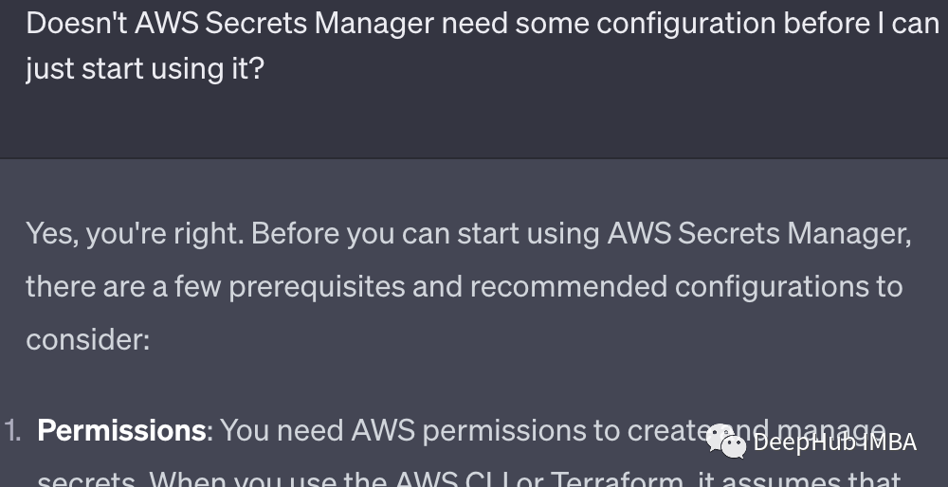The height and width of the screenshot is (487, 948).
Task: Click the DeepHub IMBA watermark text
Action: (835, 442)
